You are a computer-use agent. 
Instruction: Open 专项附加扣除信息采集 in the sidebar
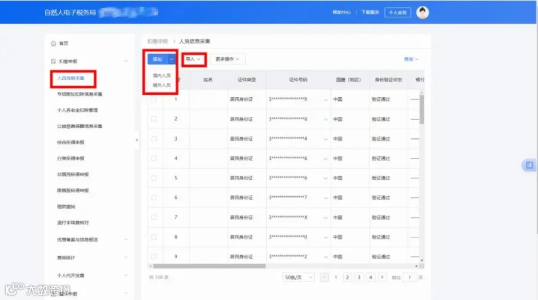point(80,94)
